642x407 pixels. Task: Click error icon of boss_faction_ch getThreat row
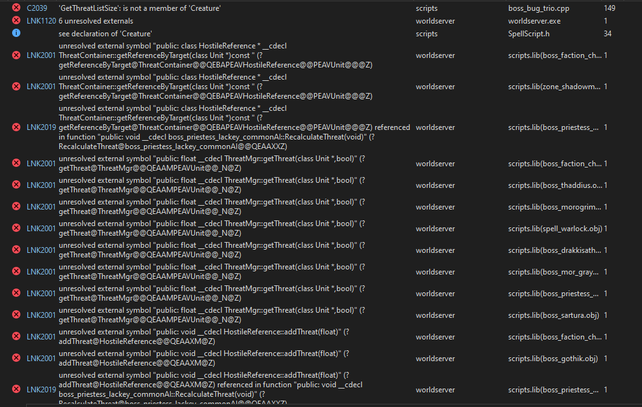17,163
